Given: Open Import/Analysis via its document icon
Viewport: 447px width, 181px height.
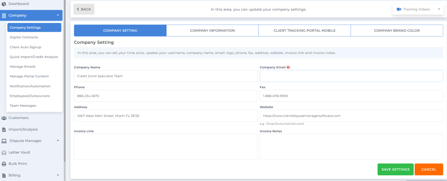Looking at the screenshot, I should coord(4,129).
